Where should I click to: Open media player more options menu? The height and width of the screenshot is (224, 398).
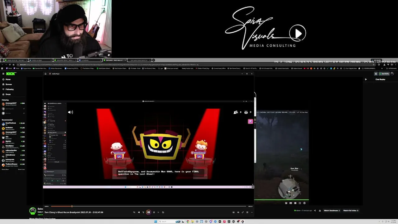click(x=252, y=212)
